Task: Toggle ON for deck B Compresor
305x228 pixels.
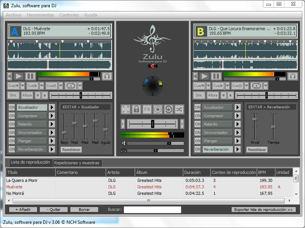Action: pyautogui.click(x=198, y=116)
